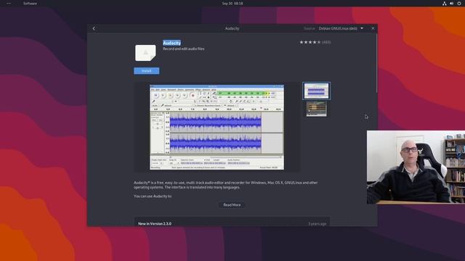Click the 'Record and edit audio files' subtitle
The width and height of the screenshot is (465, 261).
point(184,49)
